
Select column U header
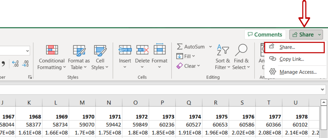pyautogui.click(x=296, y=102)
